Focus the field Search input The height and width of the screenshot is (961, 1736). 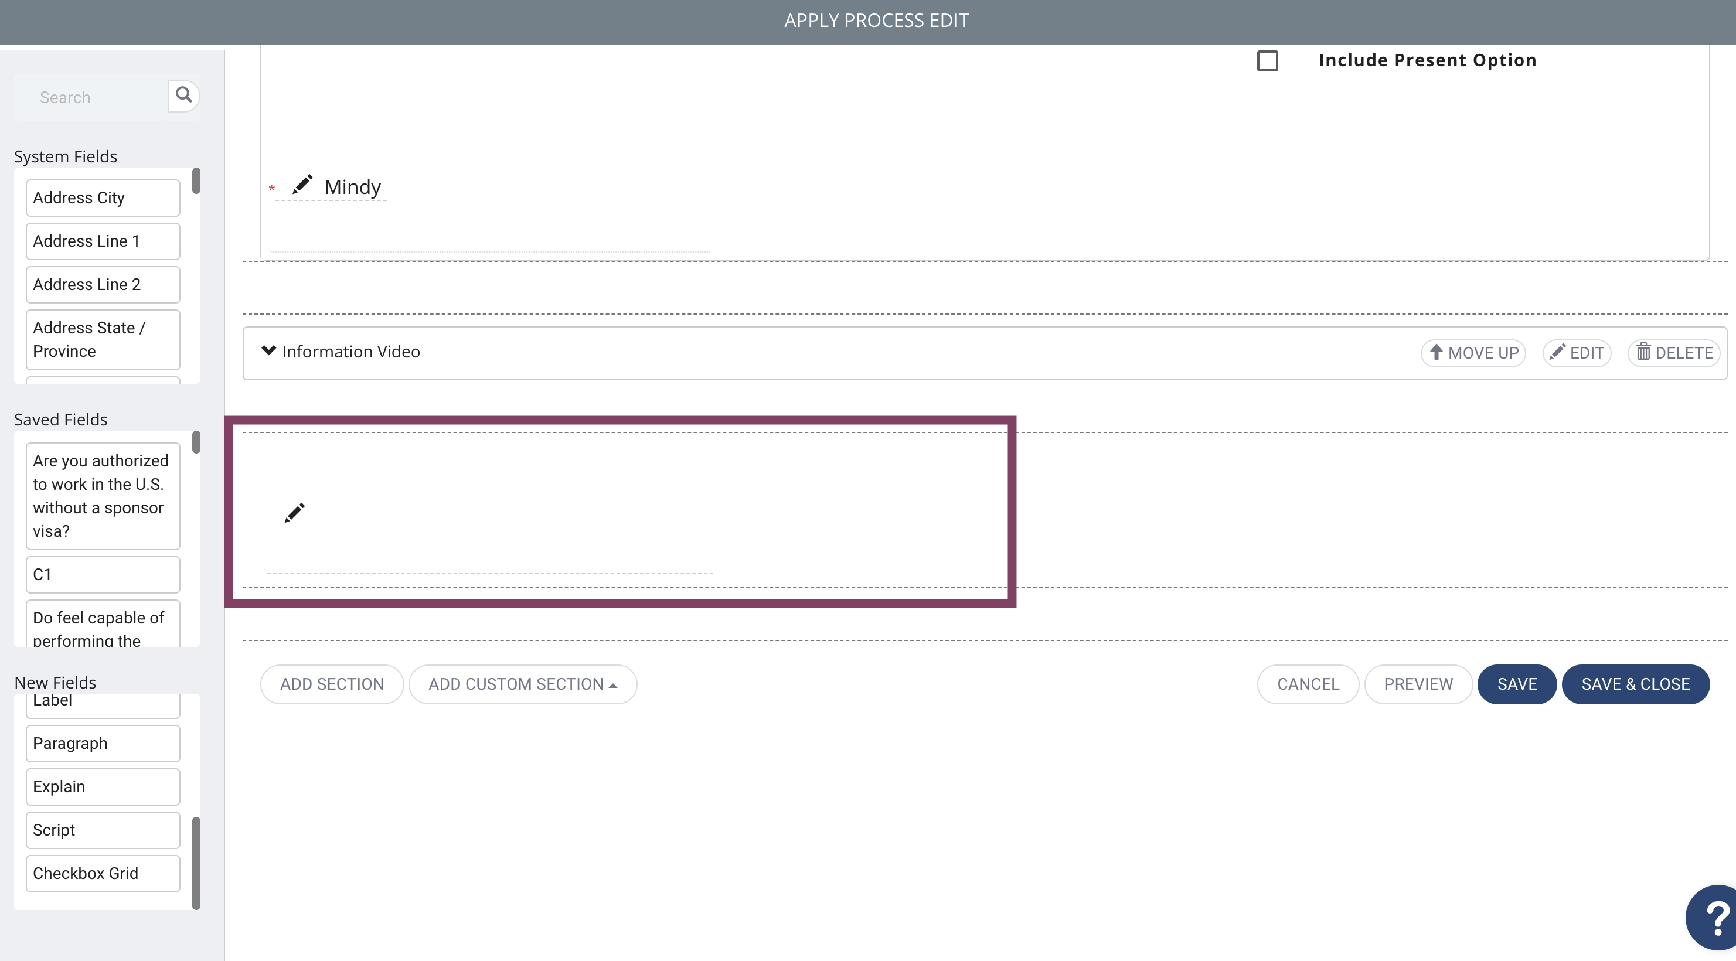pos(91,97)
